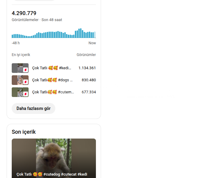The image size is (221, 178).
Task: Click the 830.480 views count
Action: (x=89, y=80)
